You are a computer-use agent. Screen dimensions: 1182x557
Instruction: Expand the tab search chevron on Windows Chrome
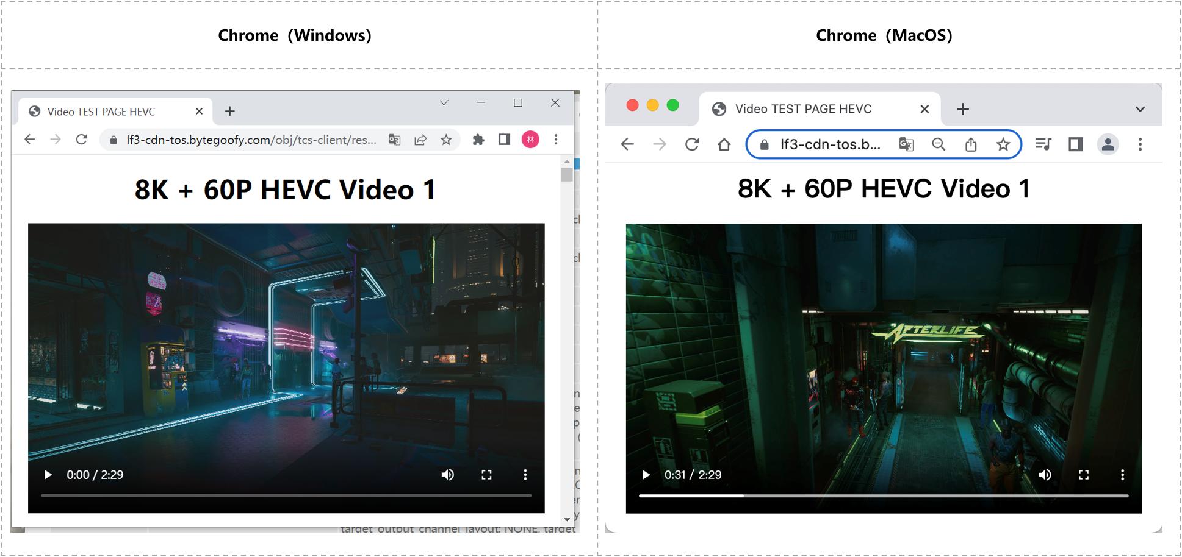coord(442,103)
